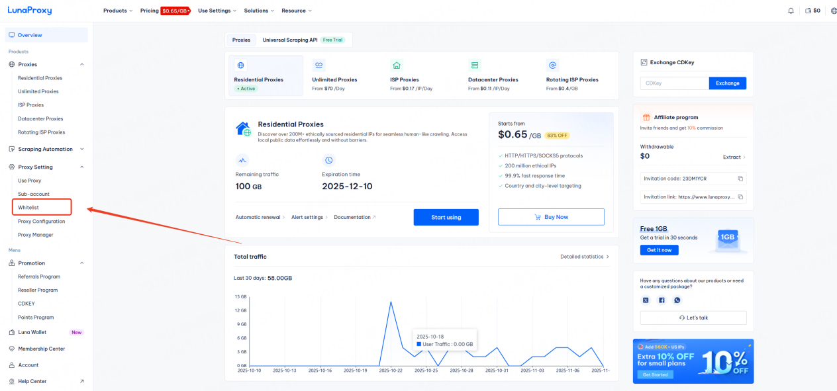Viewport: 837px width, 391px height.
Task: Open the wallet showing $0 balance
Action: pos(812,10)
